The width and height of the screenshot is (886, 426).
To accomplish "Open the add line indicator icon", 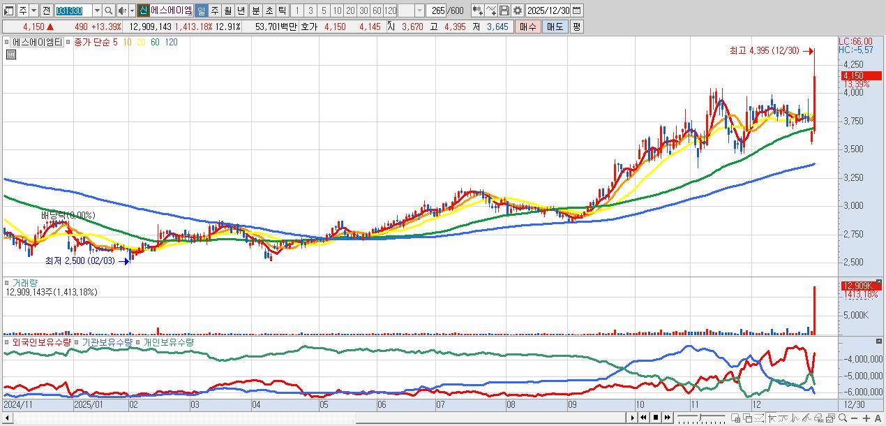I will 492,10.
